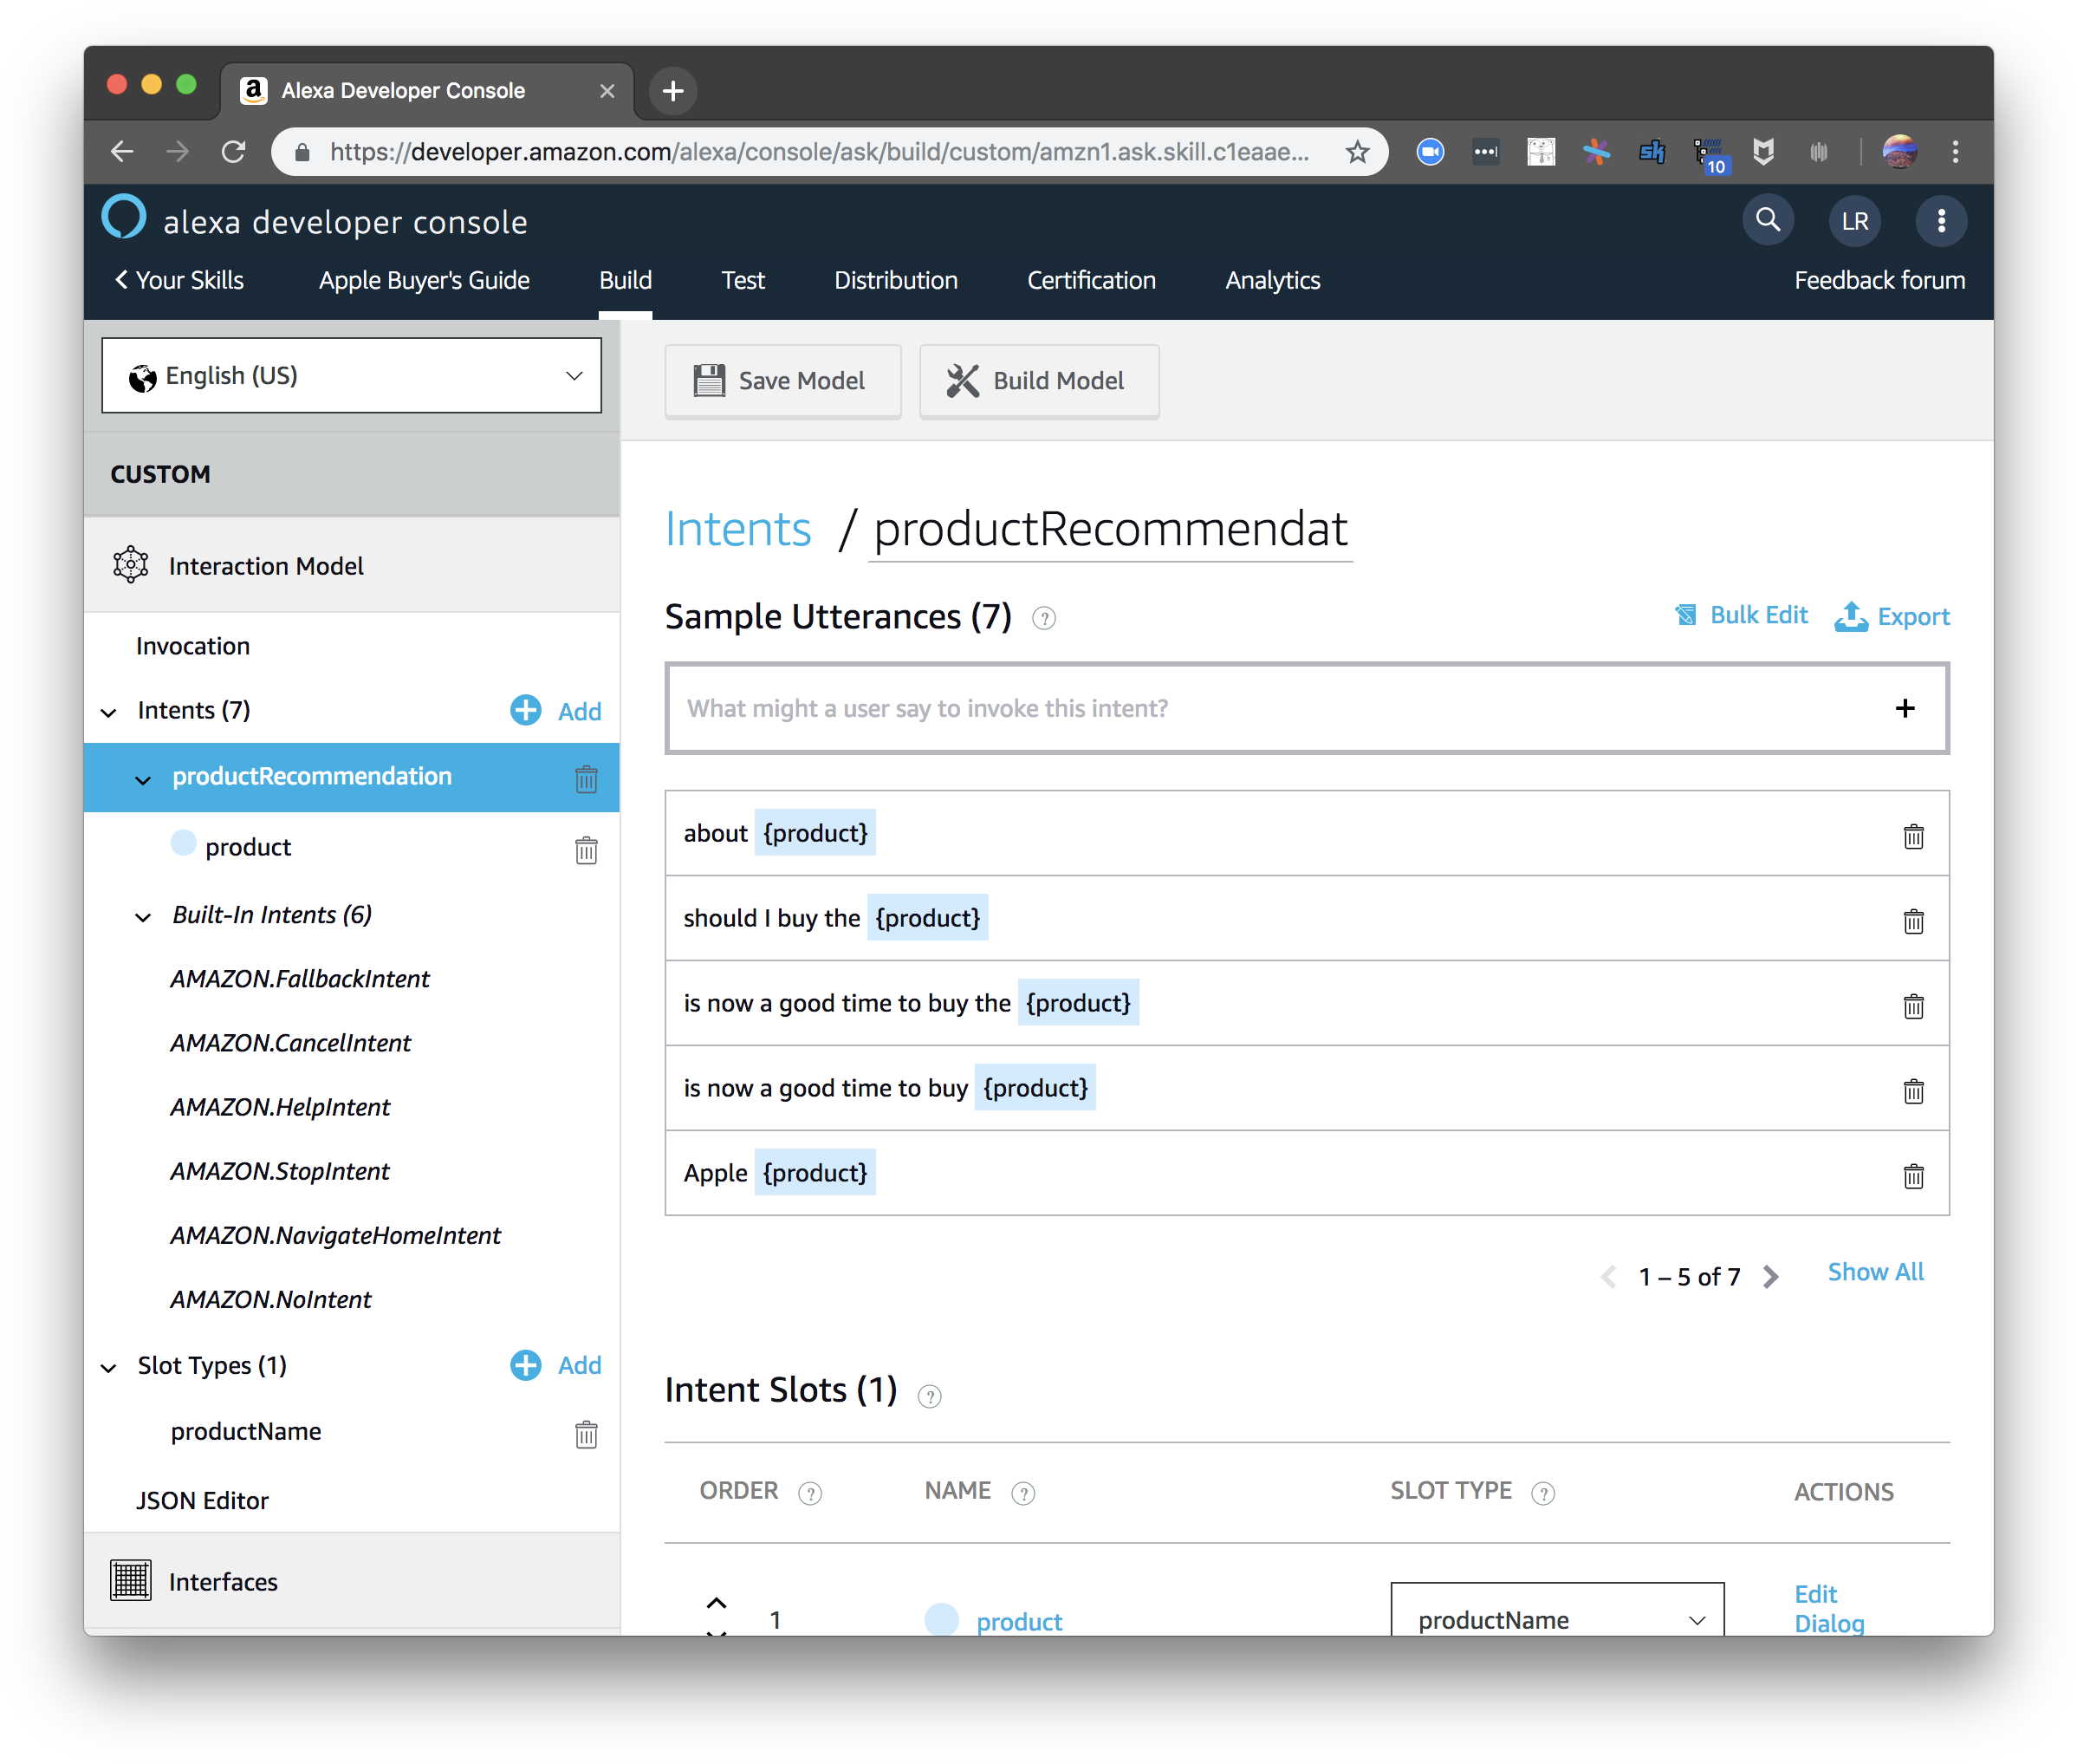Delete the productRecommendation intent via trash icon

[x=587, y=778]
